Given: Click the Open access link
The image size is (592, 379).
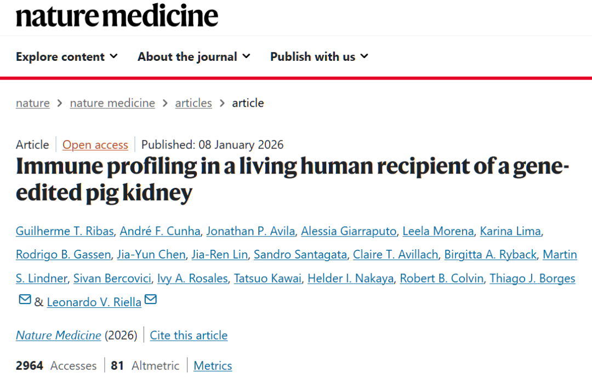Looking at the screenshot, I should pyautogui.click(x=95, y=145).
